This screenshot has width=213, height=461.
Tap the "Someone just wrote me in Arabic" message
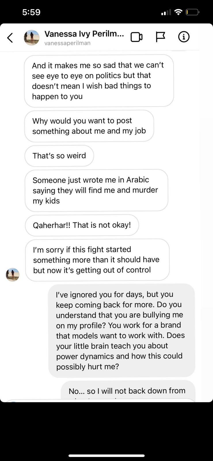(x=96, y=190)
